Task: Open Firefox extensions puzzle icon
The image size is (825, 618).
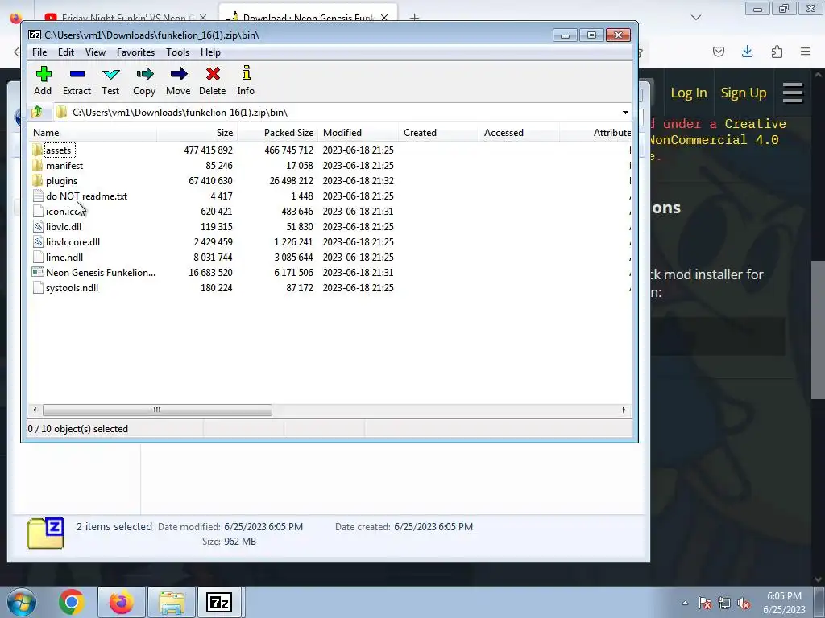Action: tap(777, 51)
